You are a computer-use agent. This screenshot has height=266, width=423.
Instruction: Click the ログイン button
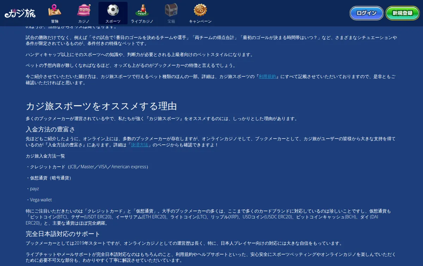point(367,13)
